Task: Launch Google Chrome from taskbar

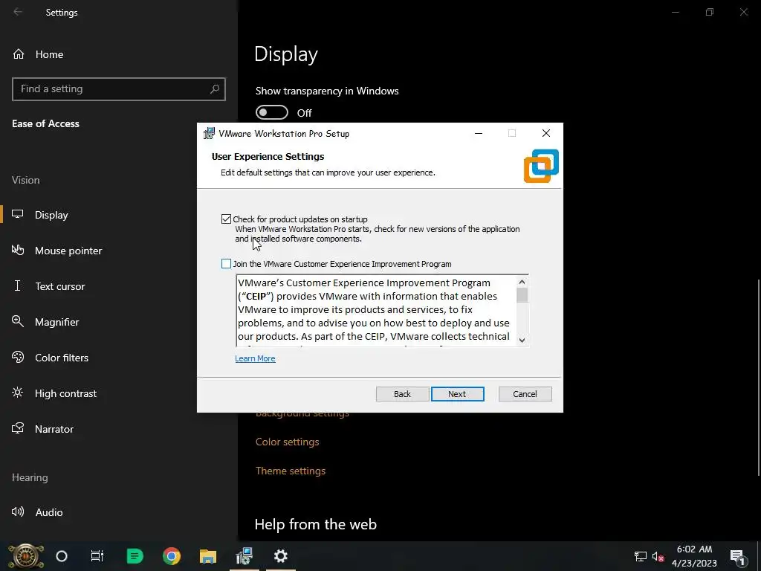Action: (x=172, y=556)
